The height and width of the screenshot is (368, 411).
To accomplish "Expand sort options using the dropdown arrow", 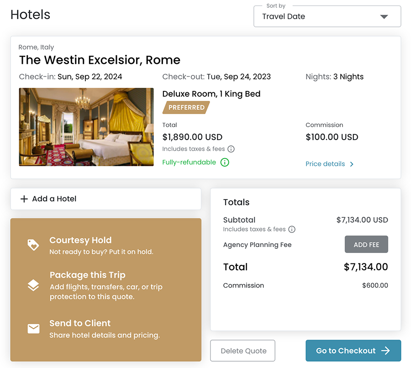I will [x=384, y=17].
